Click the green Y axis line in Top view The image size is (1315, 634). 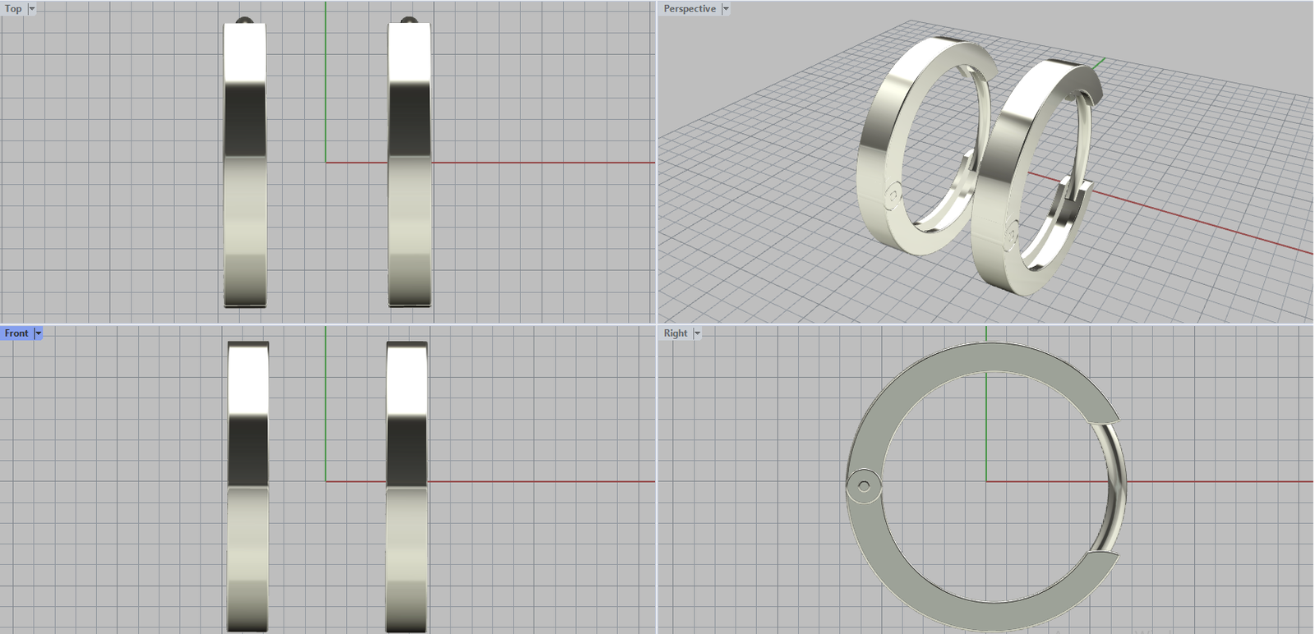[x=325, y=82]
